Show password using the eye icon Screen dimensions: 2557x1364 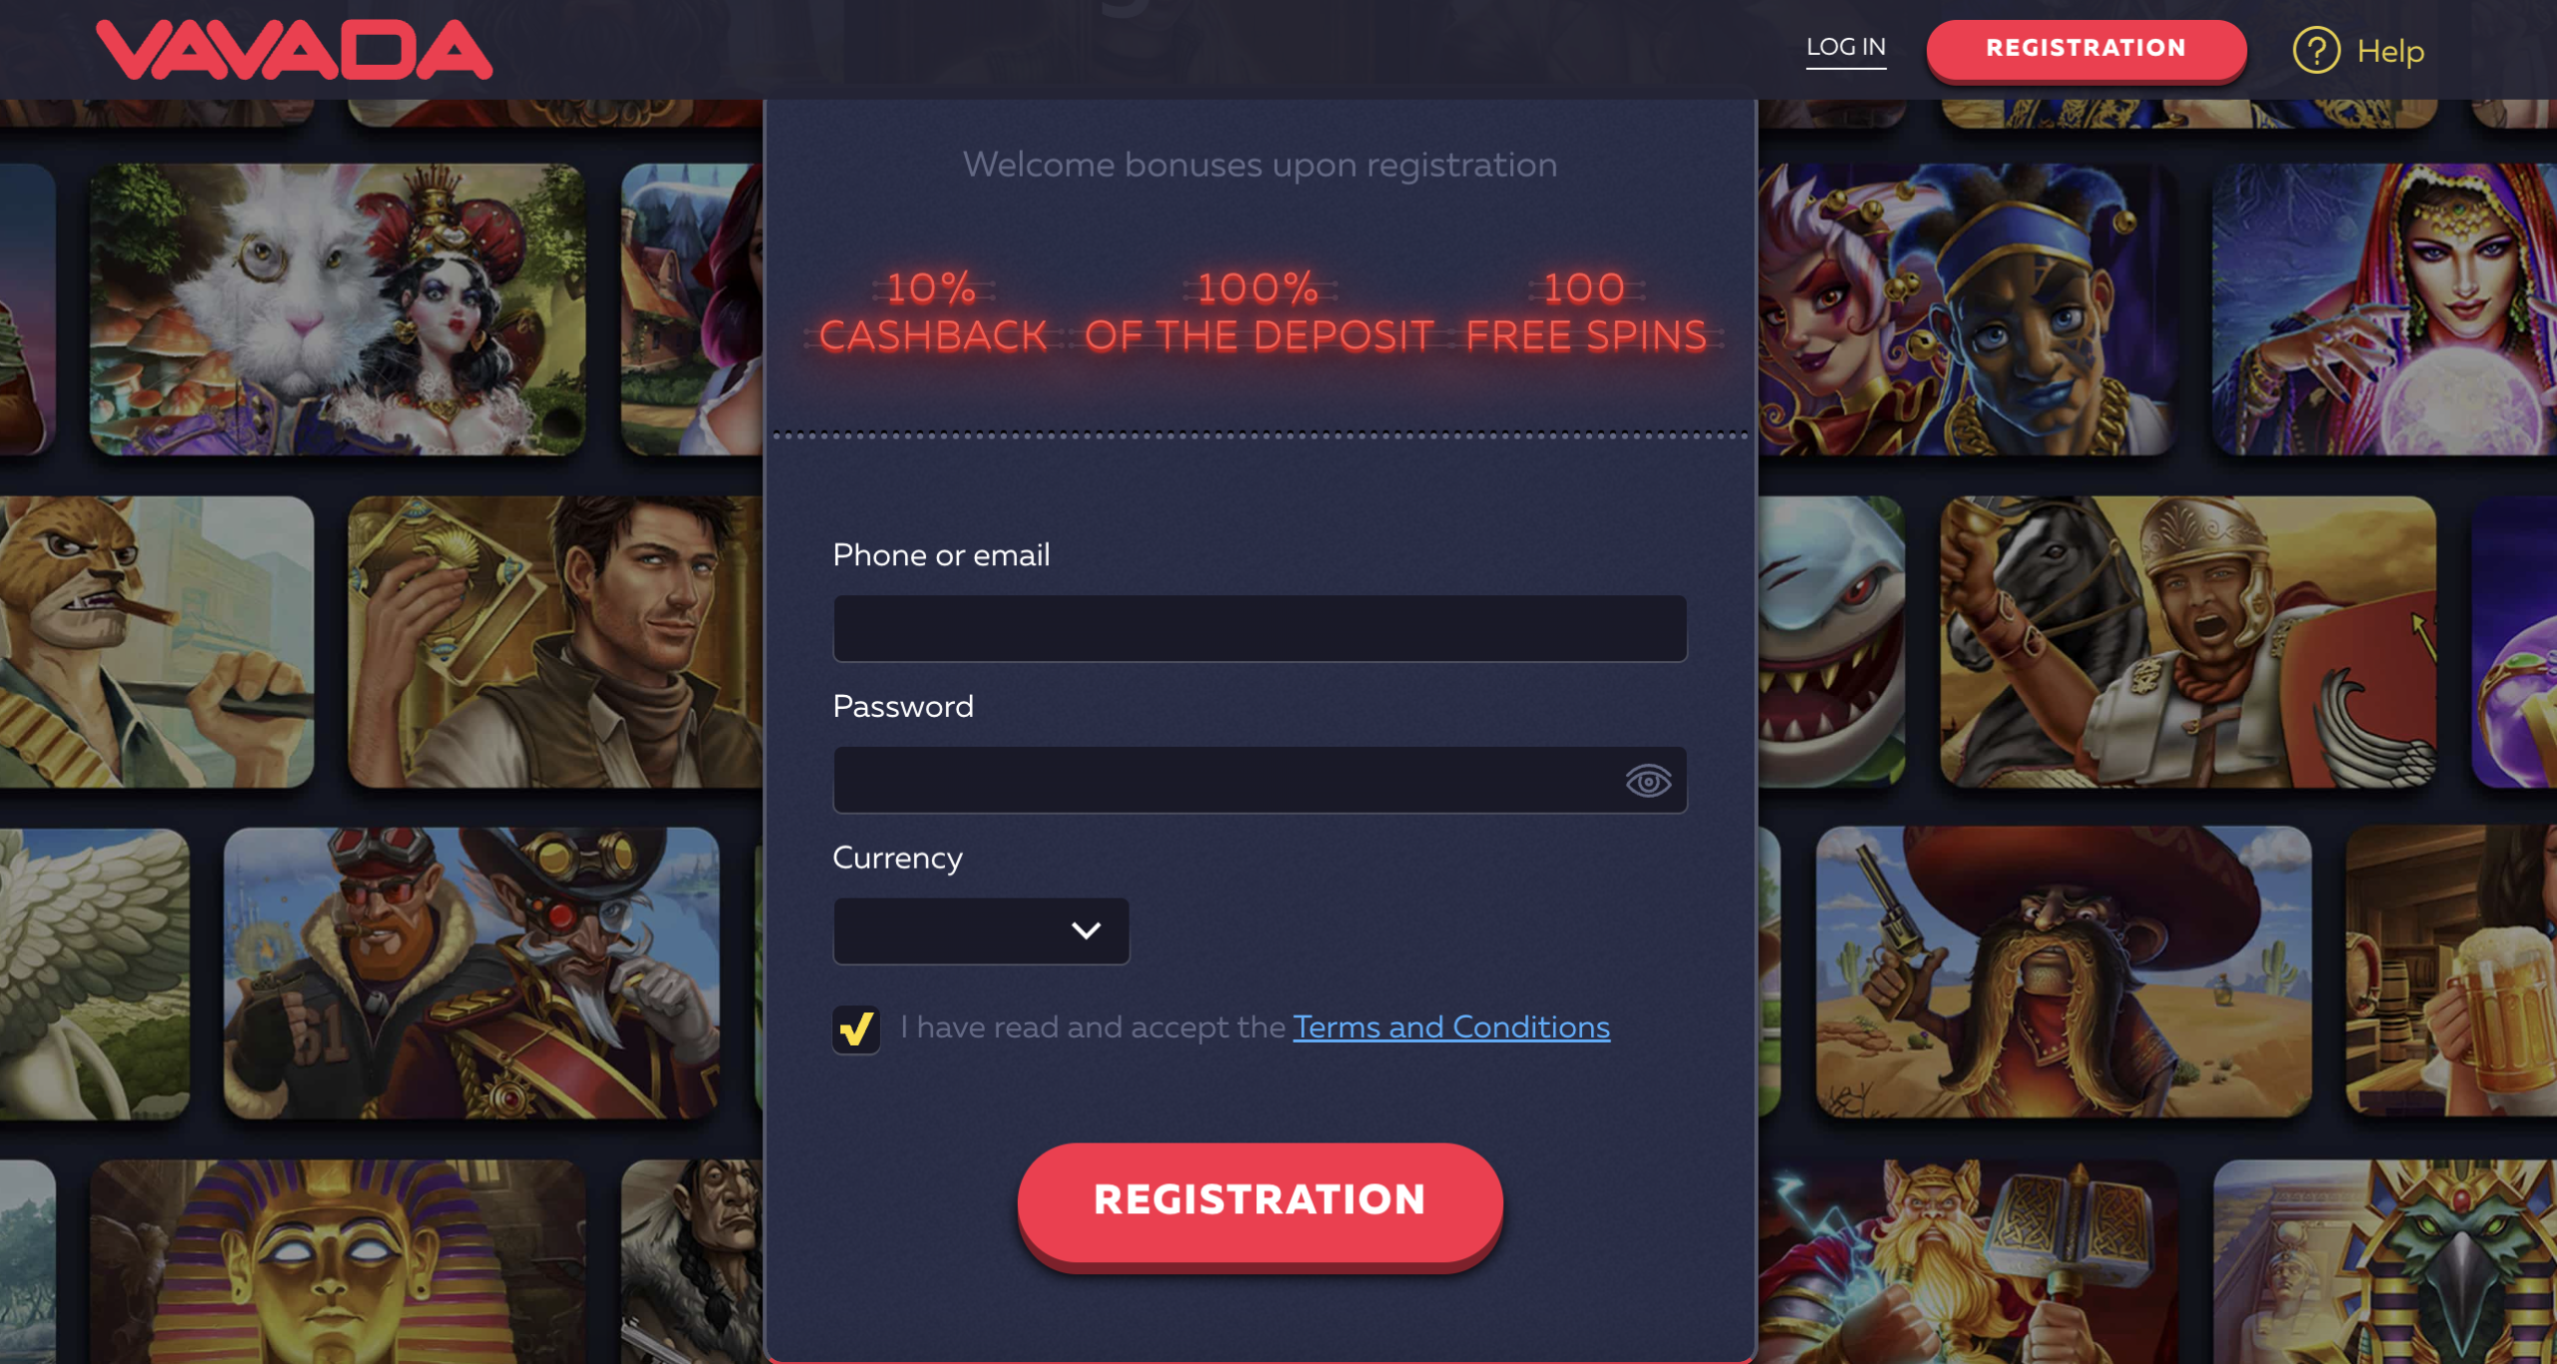click(1647, 781)
